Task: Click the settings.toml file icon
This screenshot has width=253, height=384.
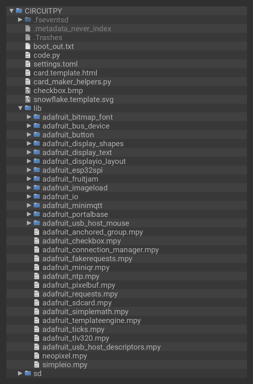Action: tap(28, 64)
